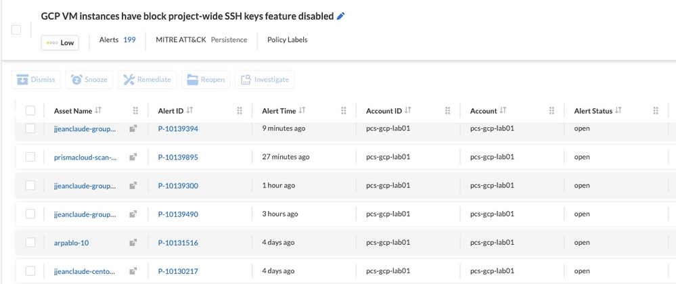Viewport: 676px width, 284px height.
Task: Tick the checkbox for the arpablo-10 row
Action: pyautogui.click(x=30, y=243)
